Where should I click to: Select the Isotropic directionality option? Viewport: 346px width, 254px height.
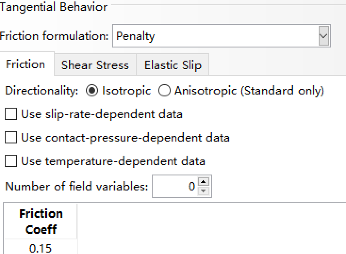[x=92, y=91]
